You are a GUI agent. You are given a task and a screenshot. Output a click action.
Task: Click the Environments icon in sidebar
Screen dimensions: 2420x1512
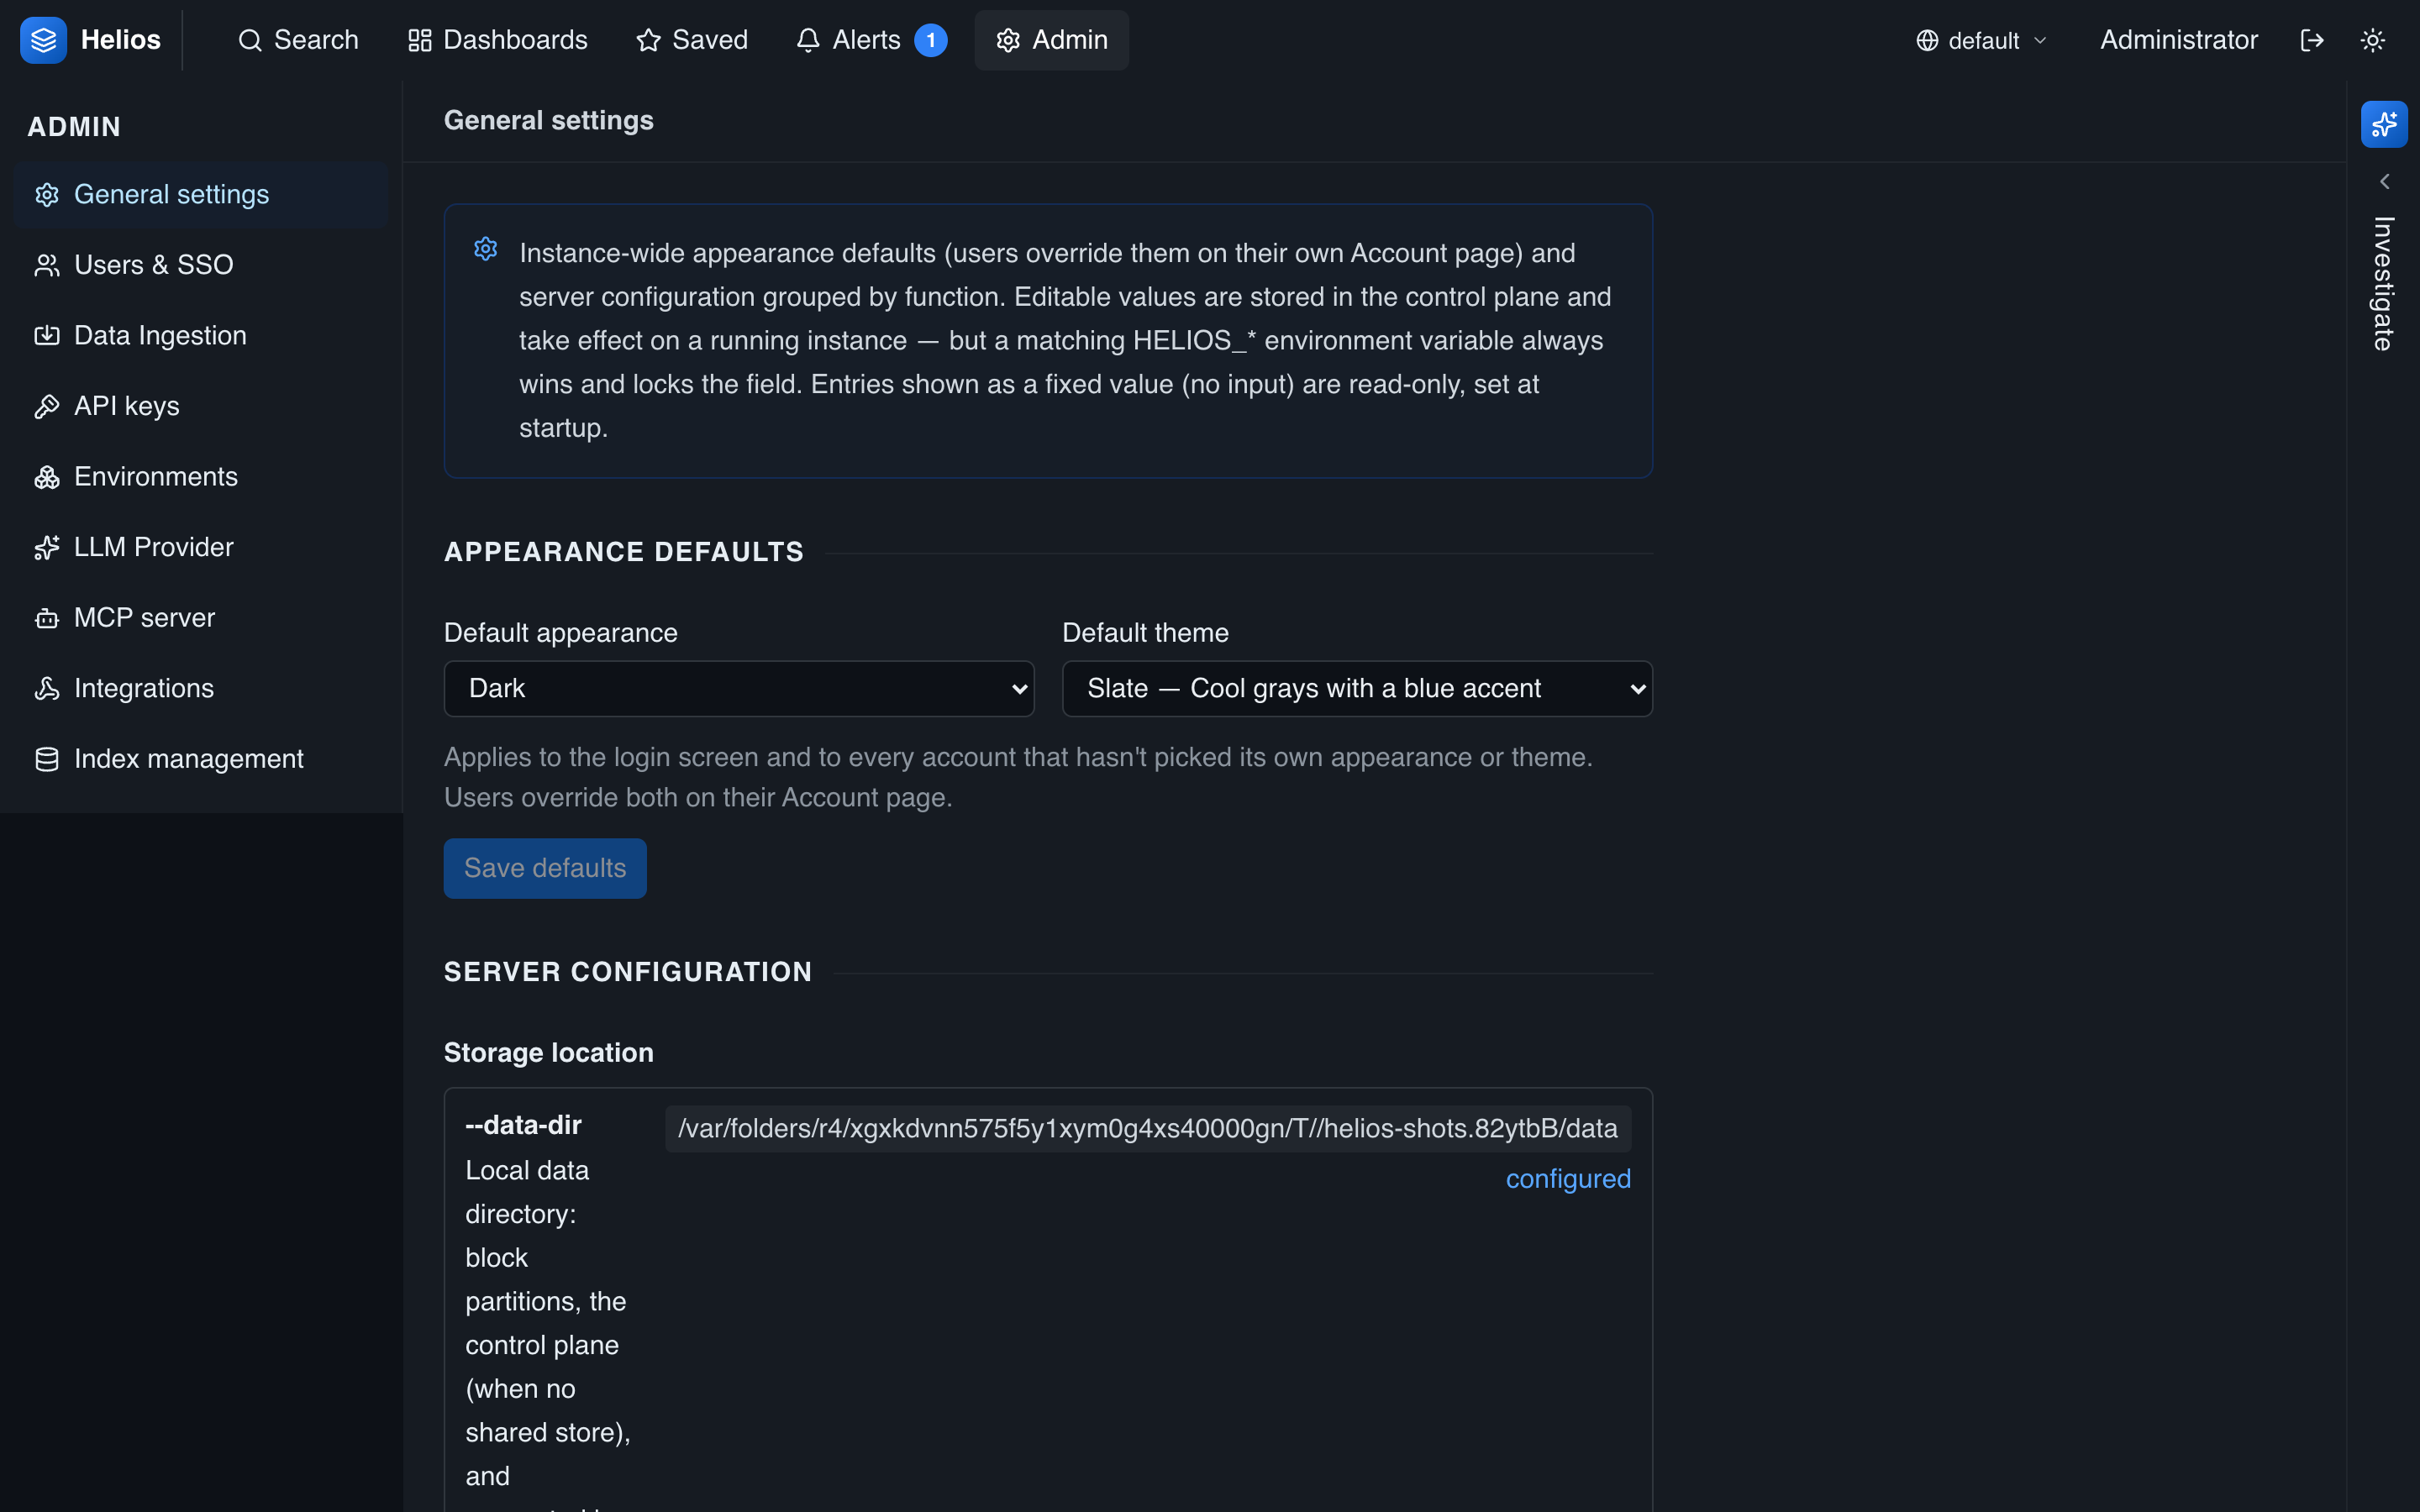(47, 477)
